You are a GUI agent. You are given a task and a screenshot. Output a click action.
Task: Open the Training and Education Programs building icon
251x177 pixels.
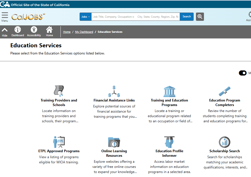point(169,91)
